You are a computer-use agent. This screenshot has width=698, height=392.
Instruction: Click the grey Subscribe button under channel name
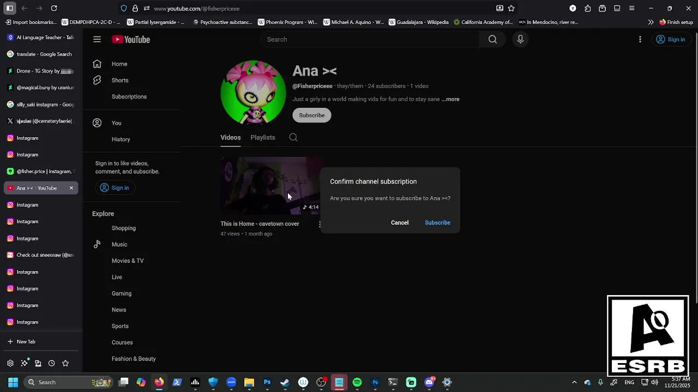point(311,115)
